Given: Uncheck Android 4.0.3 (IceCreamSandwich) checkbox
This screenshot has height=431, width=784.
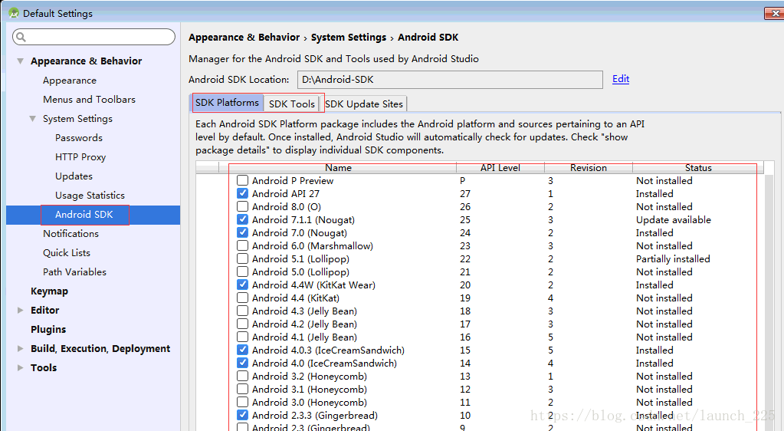Looking at the screenshot, I should click(x=242, y=350).
